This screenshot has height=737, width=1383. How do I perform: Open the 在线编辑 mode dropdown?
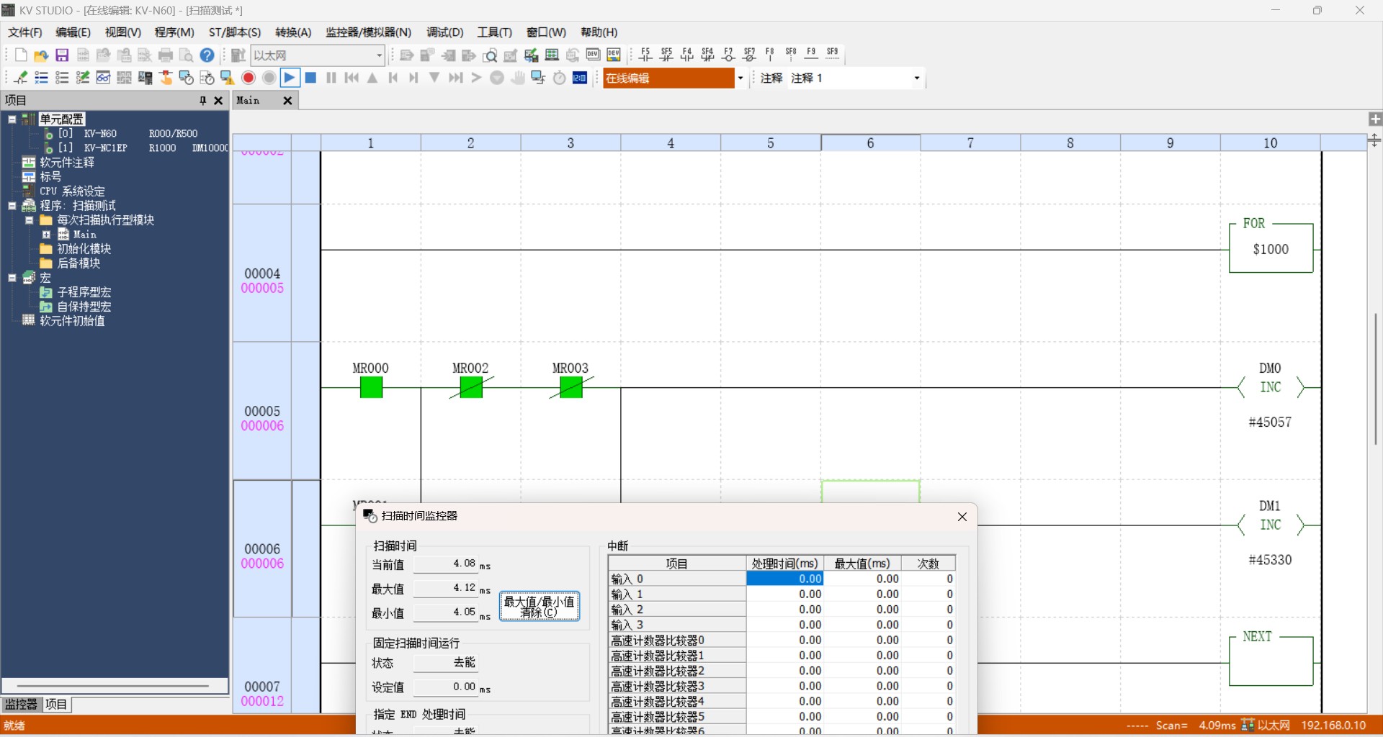tap(740, 78)
